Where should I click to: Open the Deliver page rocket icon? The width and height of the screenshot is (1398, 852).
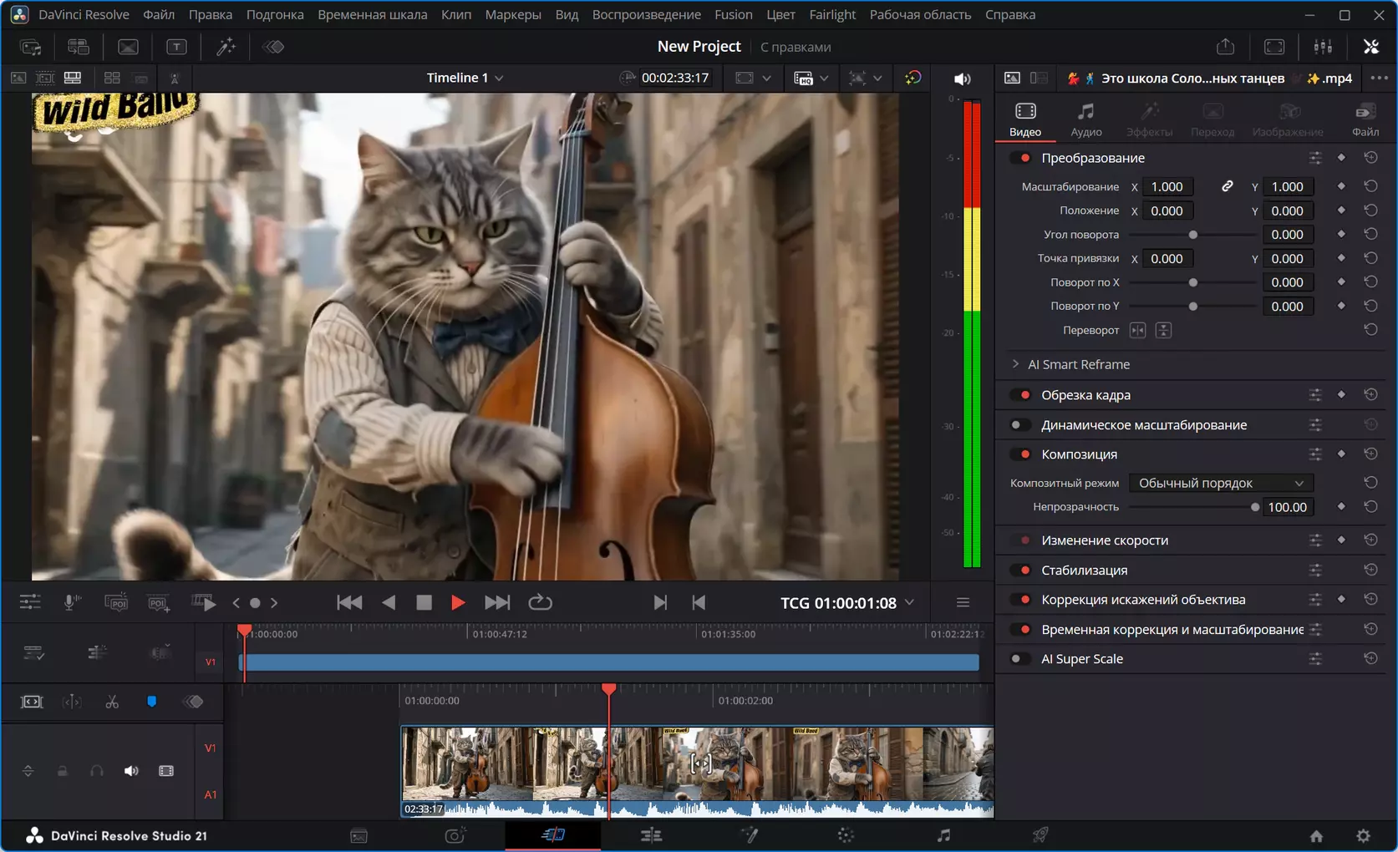[x=1040, y=835]
